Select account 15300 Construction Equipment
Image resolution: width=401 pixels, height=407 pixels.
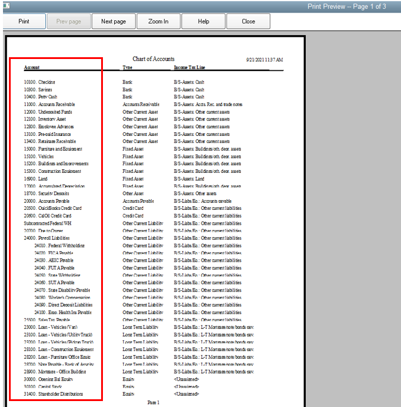coord(52,171)
